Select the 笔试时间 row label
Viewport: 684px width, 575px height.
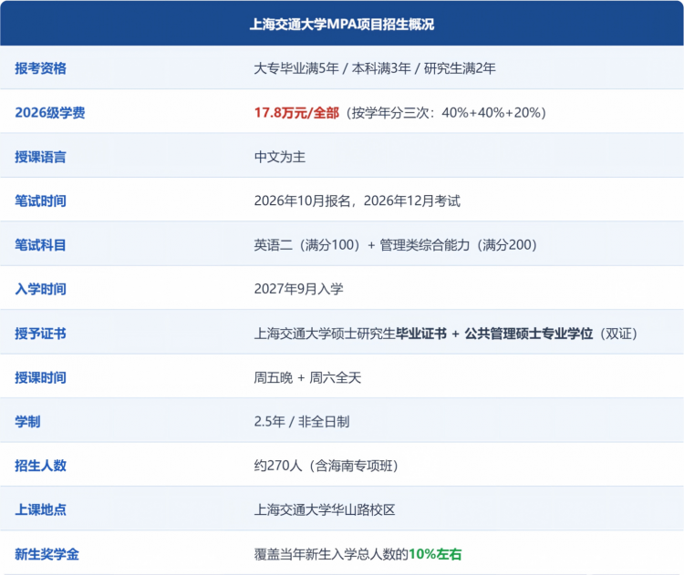pyautogui.click(x=40, y=201)
